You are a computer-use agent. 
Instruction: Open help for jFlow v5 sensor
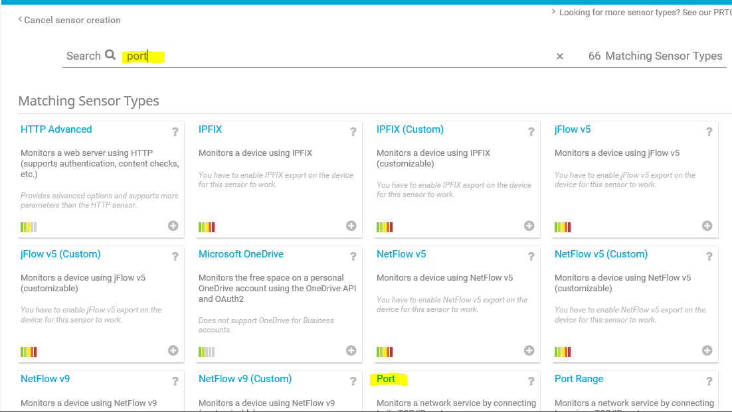click(x=709, y=132)
